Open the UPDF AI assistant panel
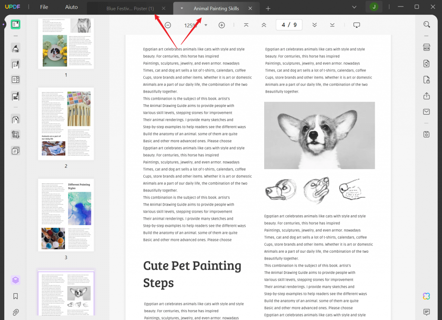The height and width of the screenshot is (320, 442). click(x=426, y=296)
